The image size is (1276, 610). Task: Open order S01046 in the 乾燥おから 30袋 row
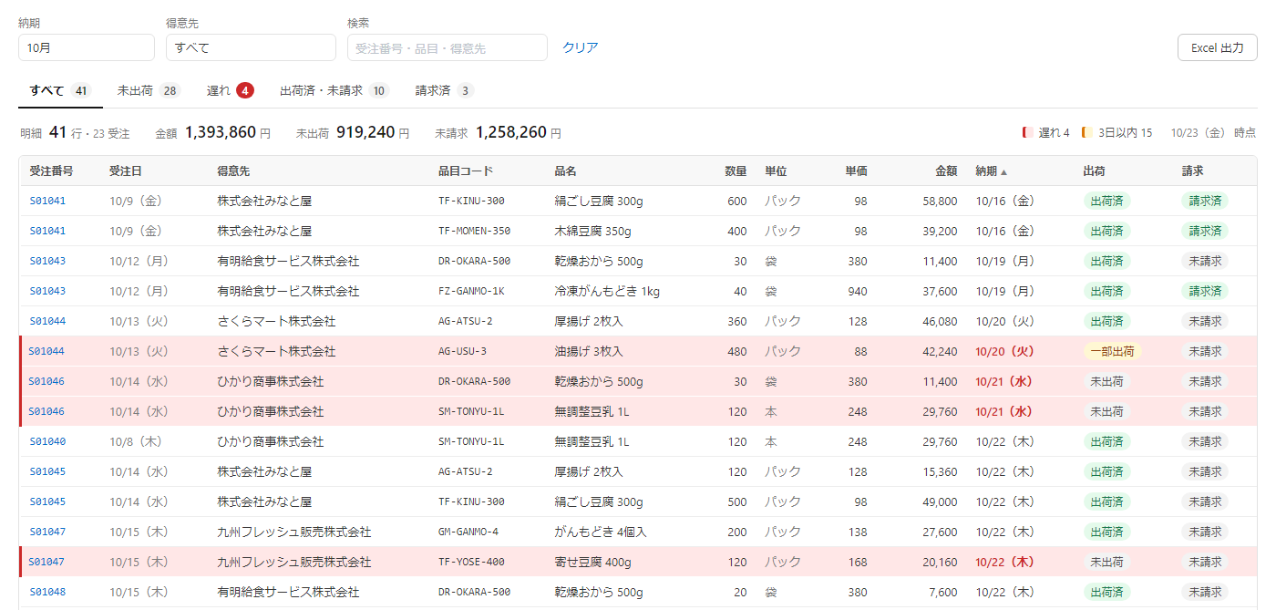[47, 381]
